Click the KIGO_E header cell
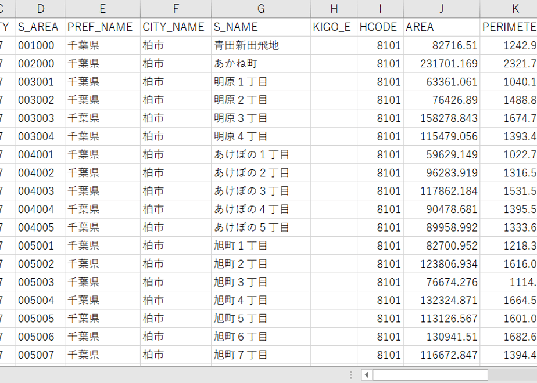Screen dimensions: 537x383 [334, 27]
